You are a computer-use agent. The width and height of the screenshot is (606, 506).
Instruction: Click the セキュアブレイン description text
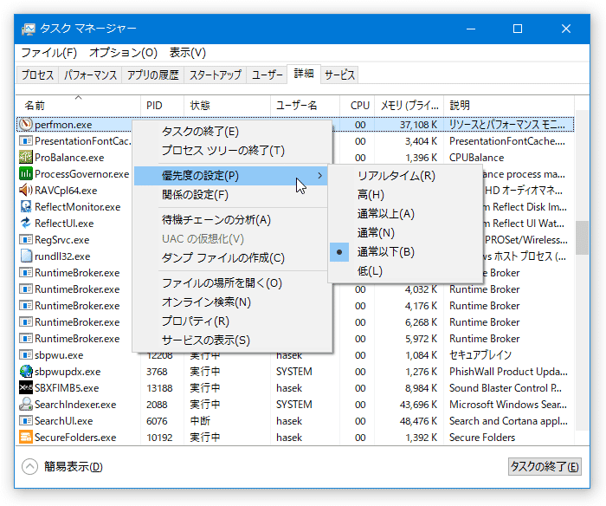click(x=480, y=354)
